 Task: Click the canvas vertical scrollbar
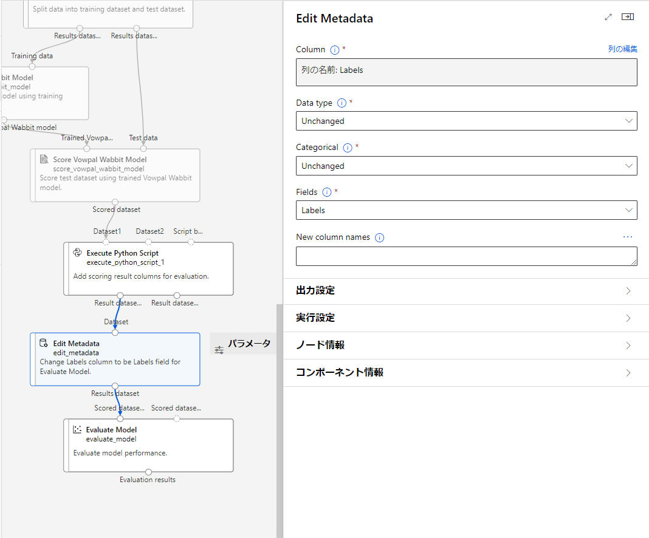(x=280, y=421)
